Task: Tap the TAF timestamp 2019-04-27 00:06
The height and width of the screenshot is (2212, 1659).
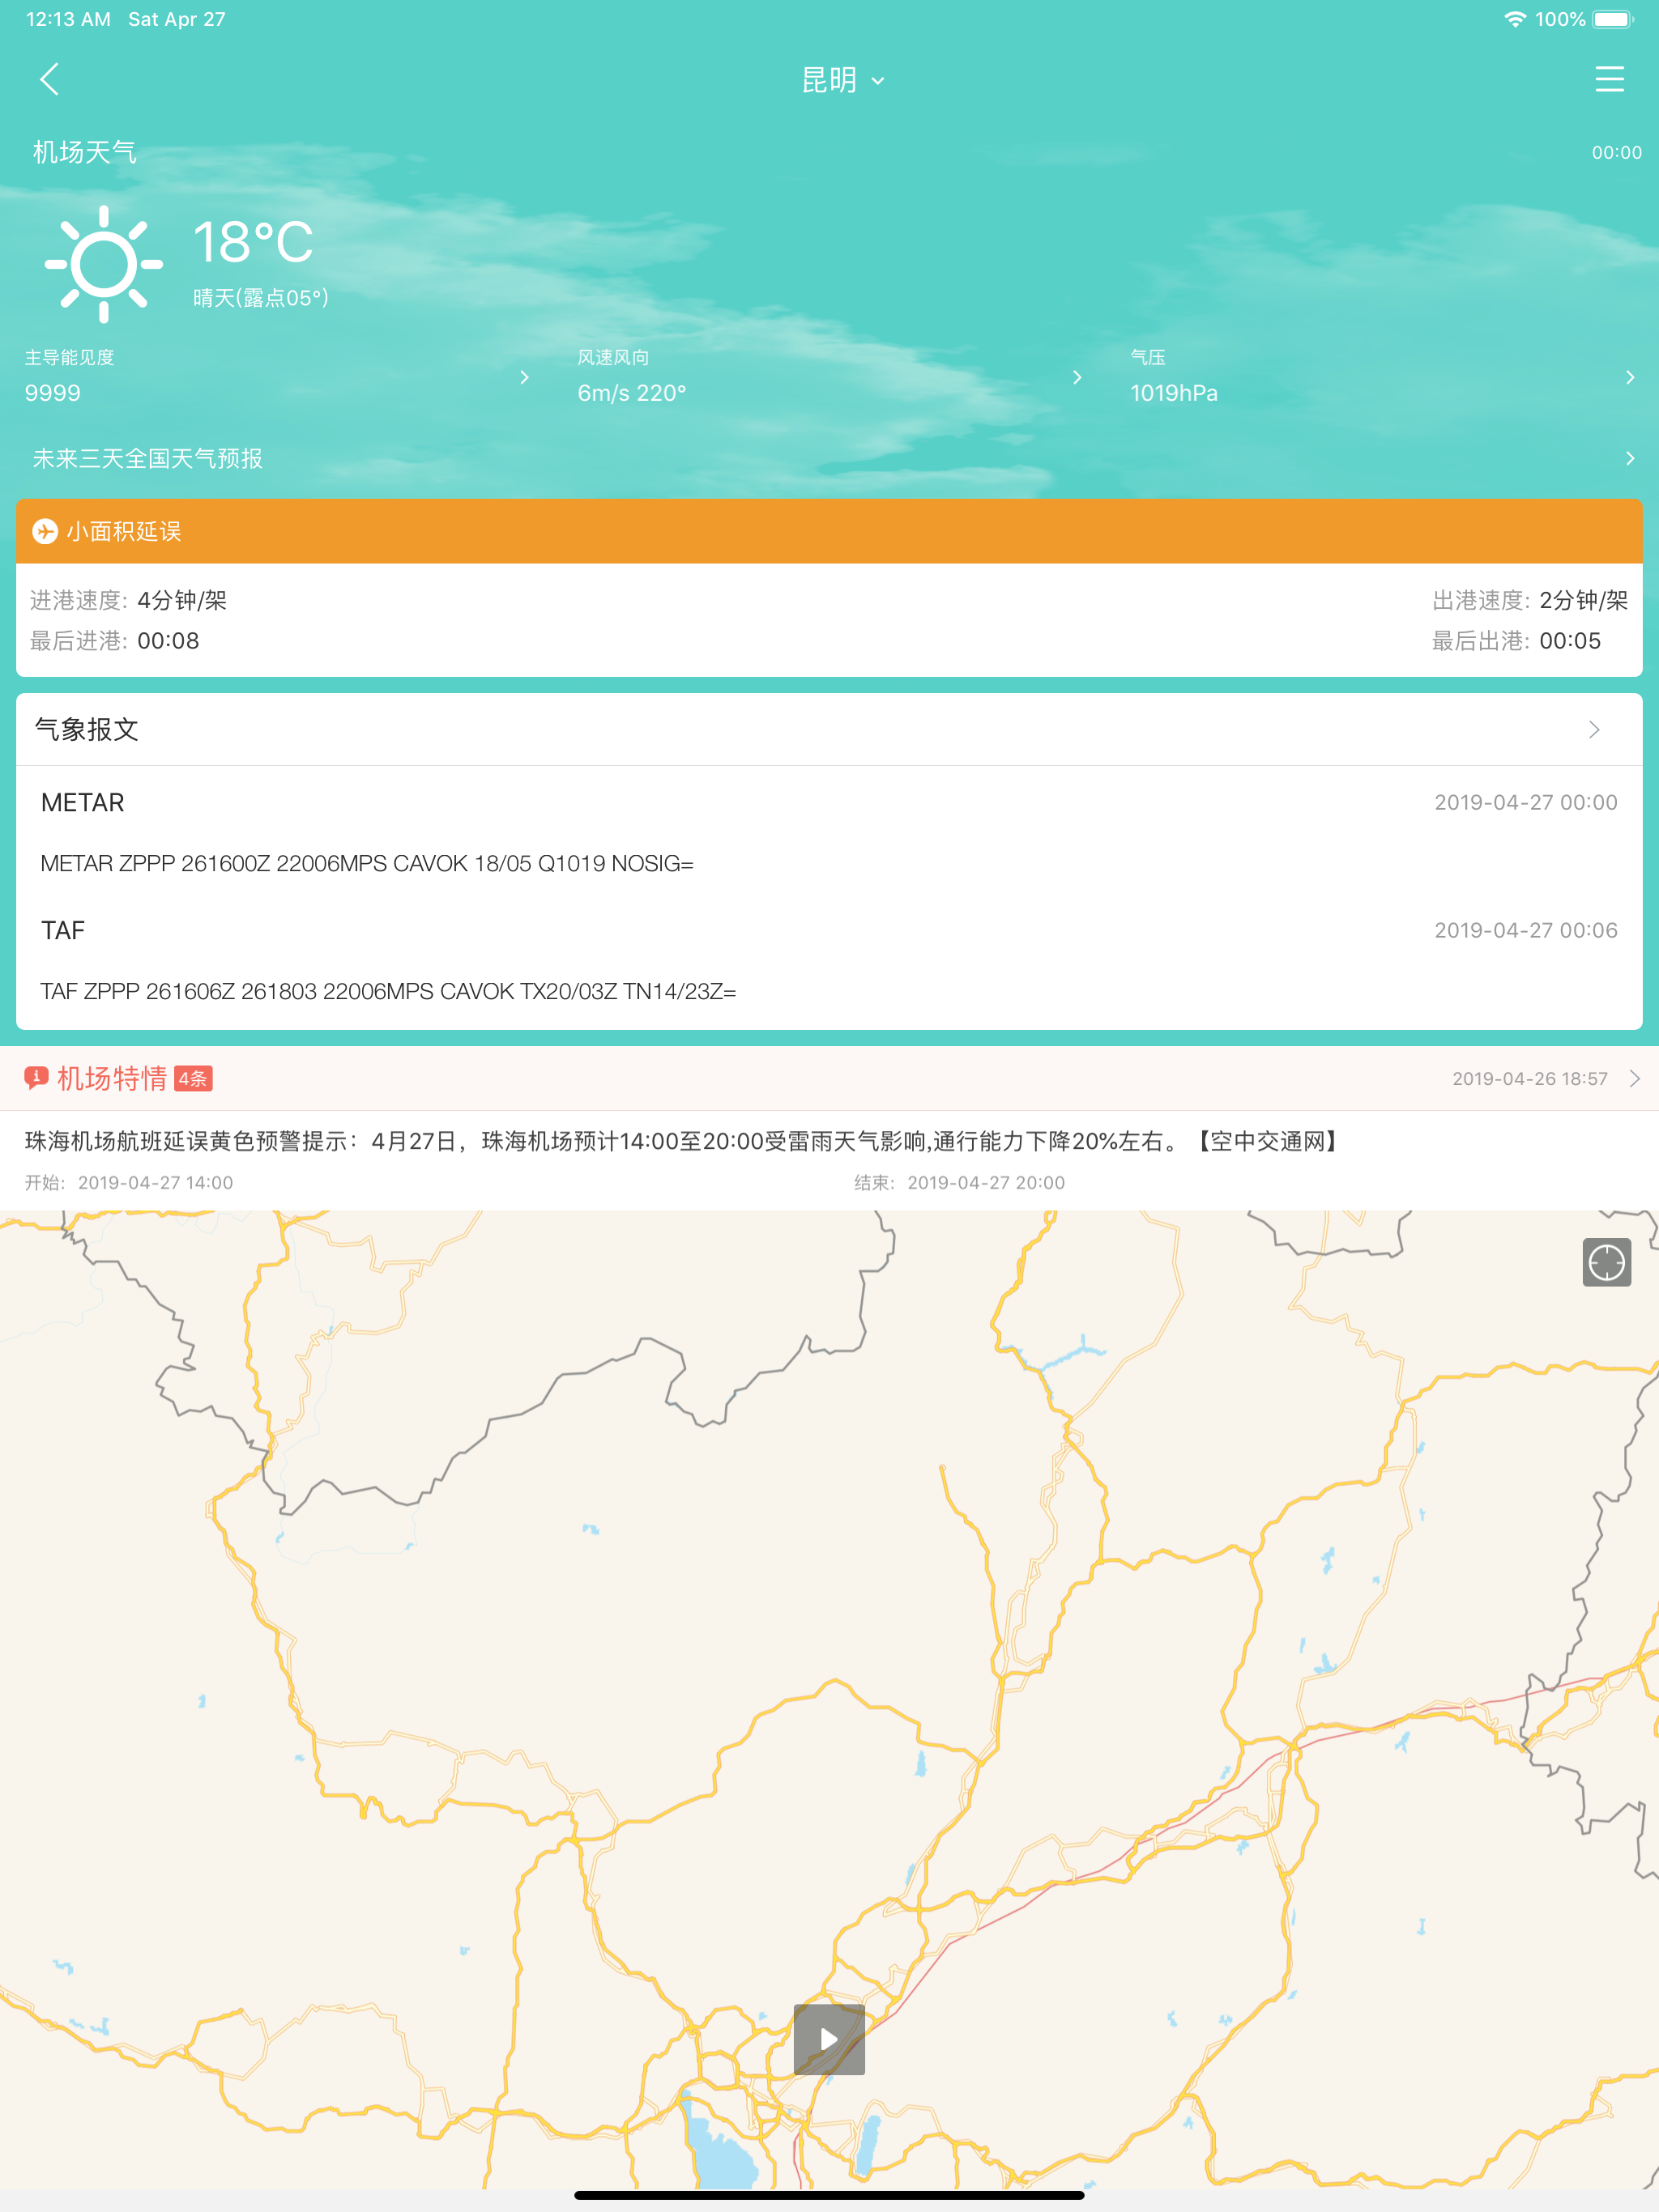Action: pyautogui.click(x=1525, y=930)
